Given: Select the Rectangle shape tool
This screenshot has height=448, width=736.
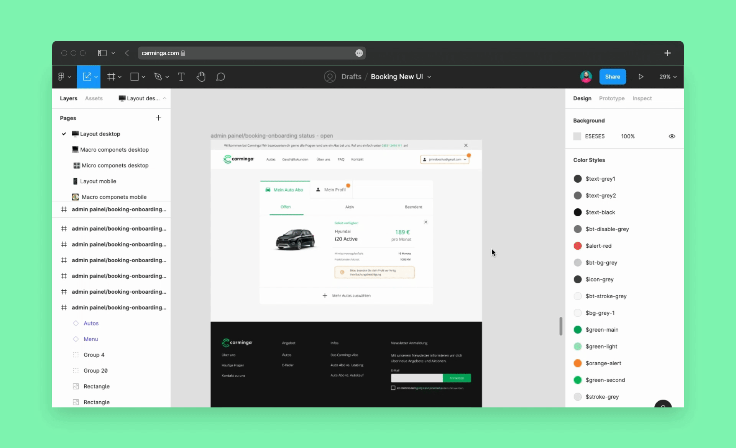Looking at the screenshot, I should (134, 77).
